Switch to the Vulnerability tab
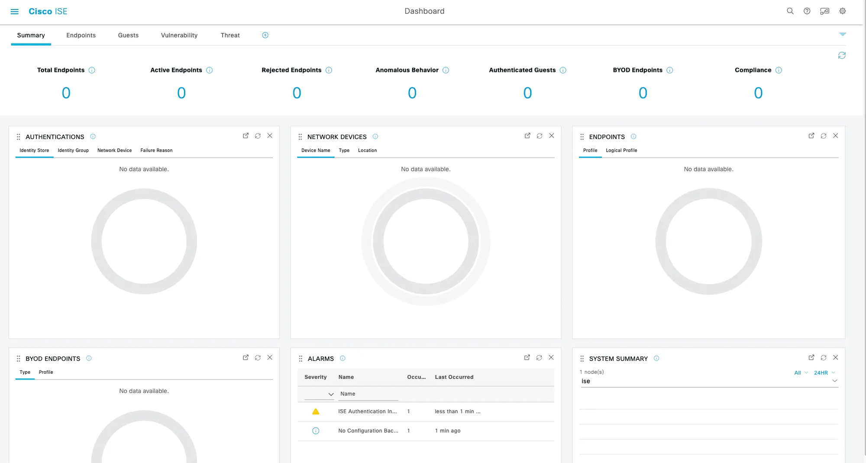This screenshot has width=866, height=463. (x=179, y=35)
